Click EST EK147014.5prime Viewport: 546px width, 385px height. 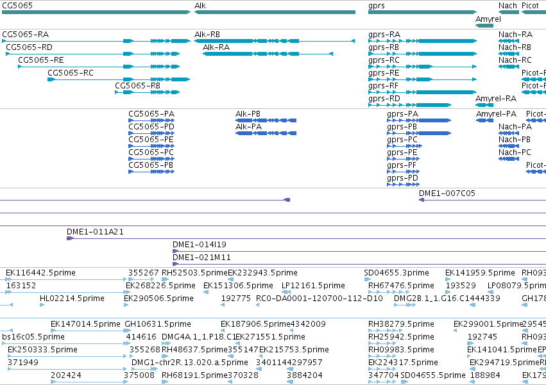point(86,324)
